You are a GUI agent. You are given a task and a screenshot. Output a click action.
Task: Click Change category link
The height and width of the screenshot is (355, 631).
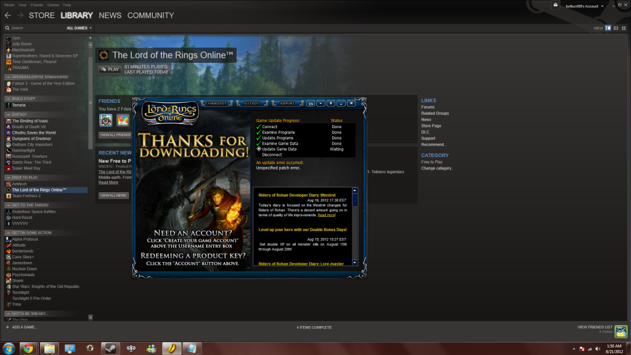coord(438,168)
